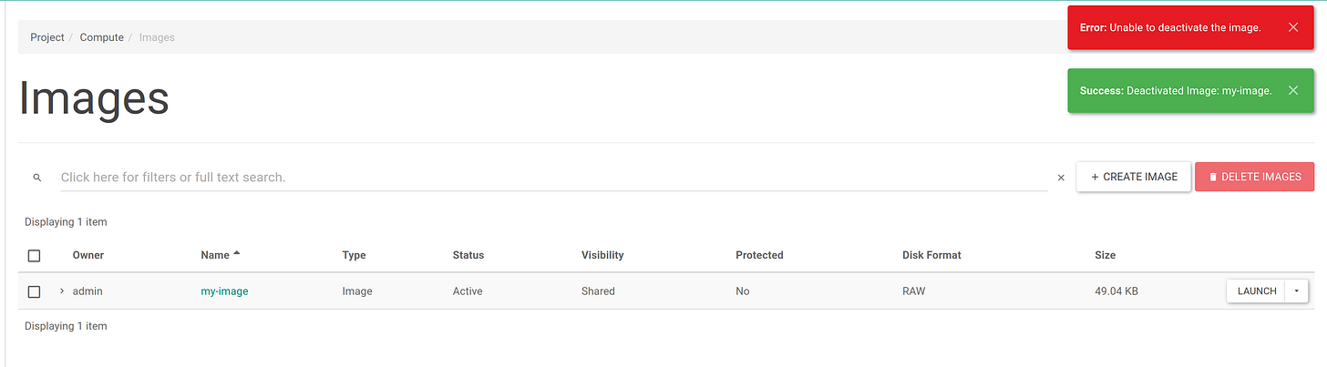Go to Project in the breadcrumb
This screenshot has width=1327, height=367.
(x=47, y=37)
